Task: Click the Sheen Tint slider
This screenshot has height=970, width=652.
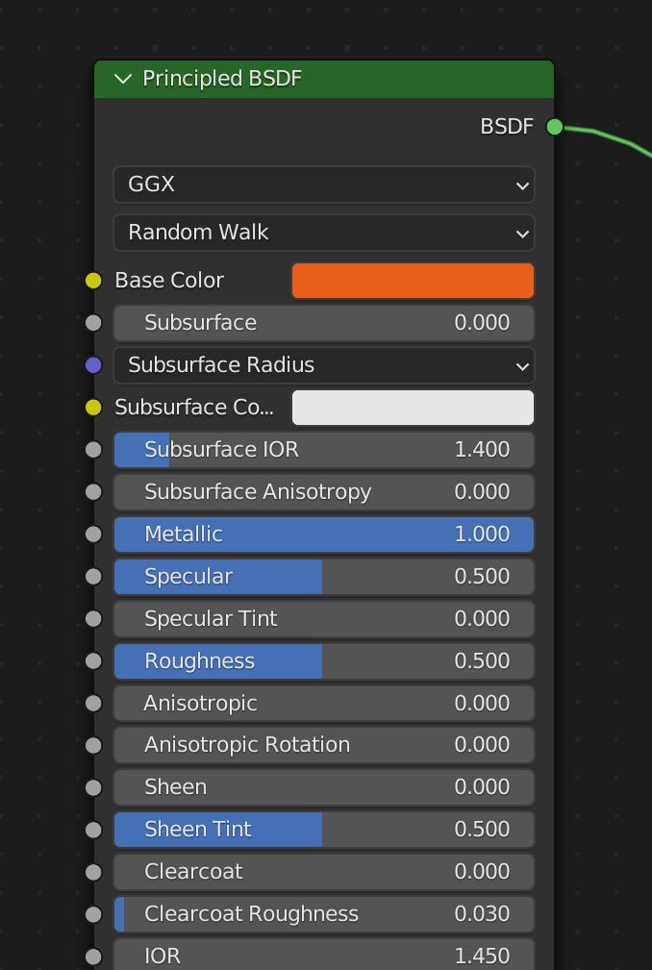Action: tap(324, 829)
